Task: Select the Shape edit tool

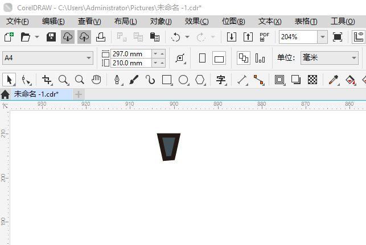Action: click(26, 80)
